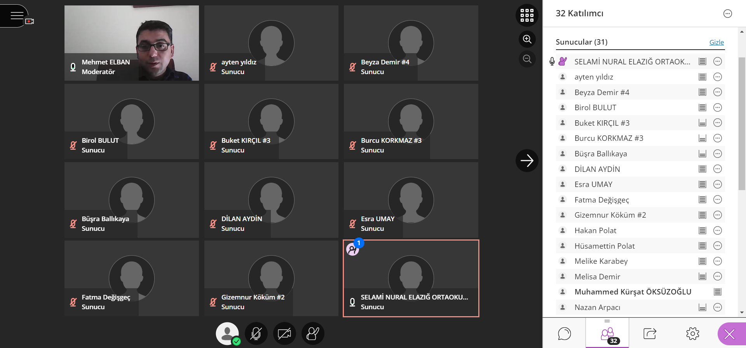Toggle microphone on in bottom controls
The width and height of the screenshot is (746, 348).
click(x=256, y=333)
